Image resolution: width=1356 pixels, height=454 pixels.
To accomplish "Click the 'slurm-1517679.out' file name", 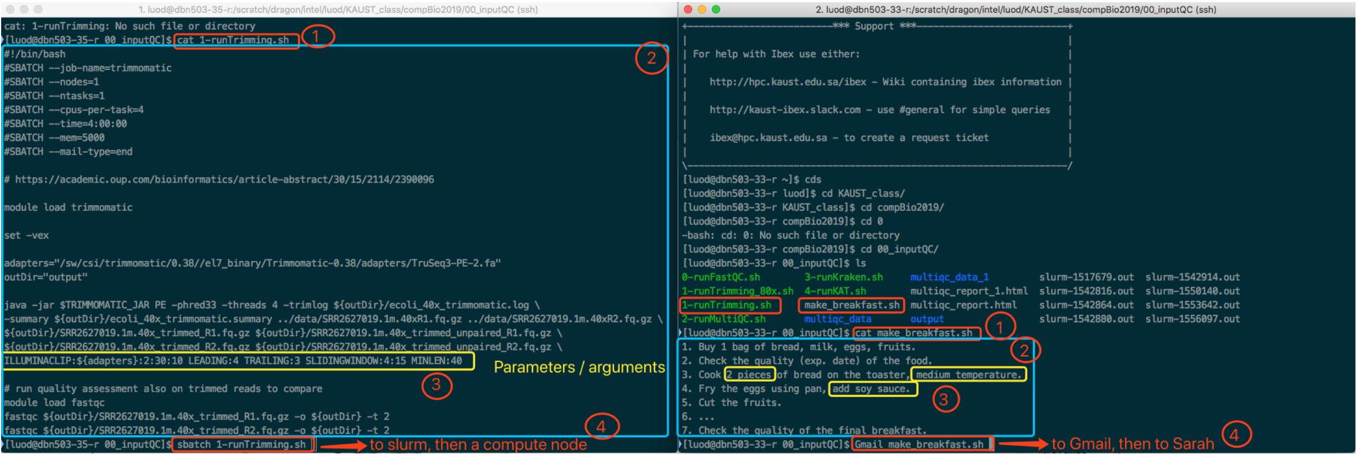I will pyautogui.click(x=1087, y=277).
